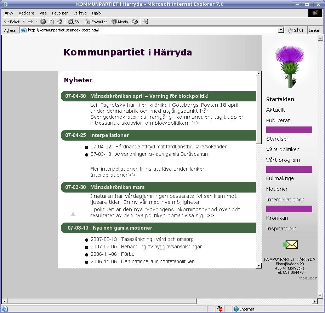
Task: Open the Fullmäktige sidebar link
Action: pyautogui.click(x=280, y=178)
